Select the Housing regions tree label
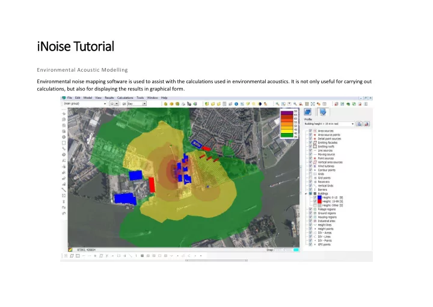This screenshot has height=307, width=433. [x=327, y=217]
